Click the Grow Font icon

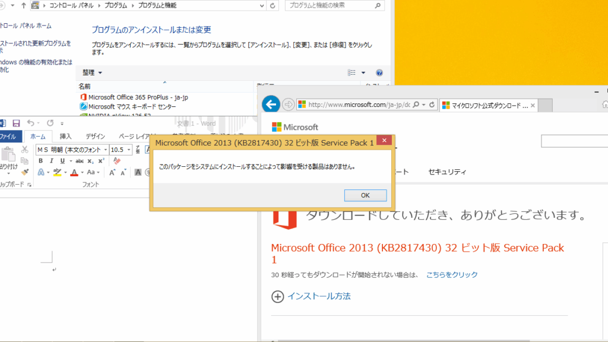coord(112,173)
